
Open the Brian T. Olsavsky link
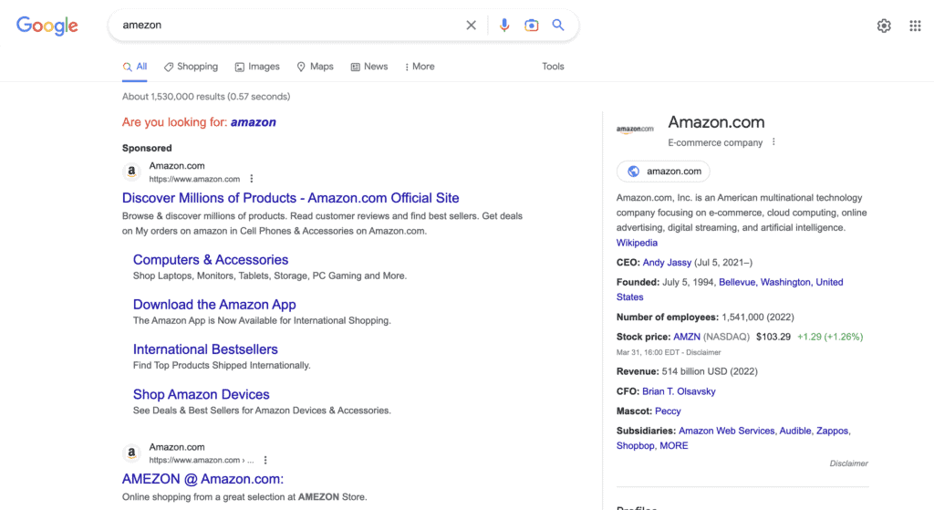click(679, 391)
